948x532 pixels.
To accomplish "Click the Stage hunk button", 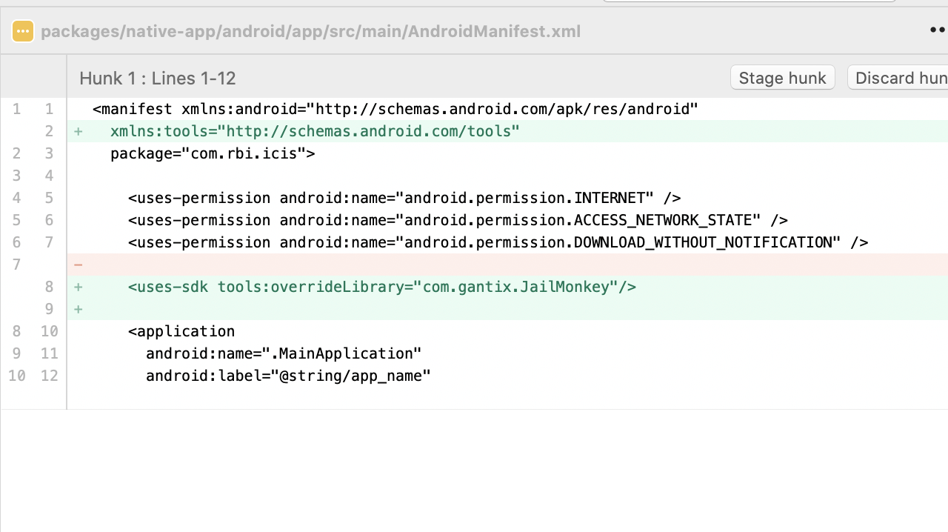I will click(x=783, y=78).
